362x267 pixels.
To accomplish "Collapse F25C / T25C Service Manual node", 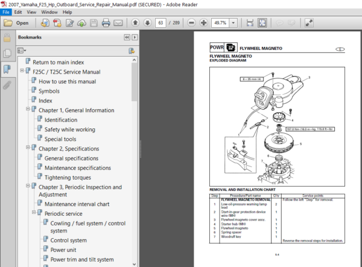I will (x=22, y=71).
